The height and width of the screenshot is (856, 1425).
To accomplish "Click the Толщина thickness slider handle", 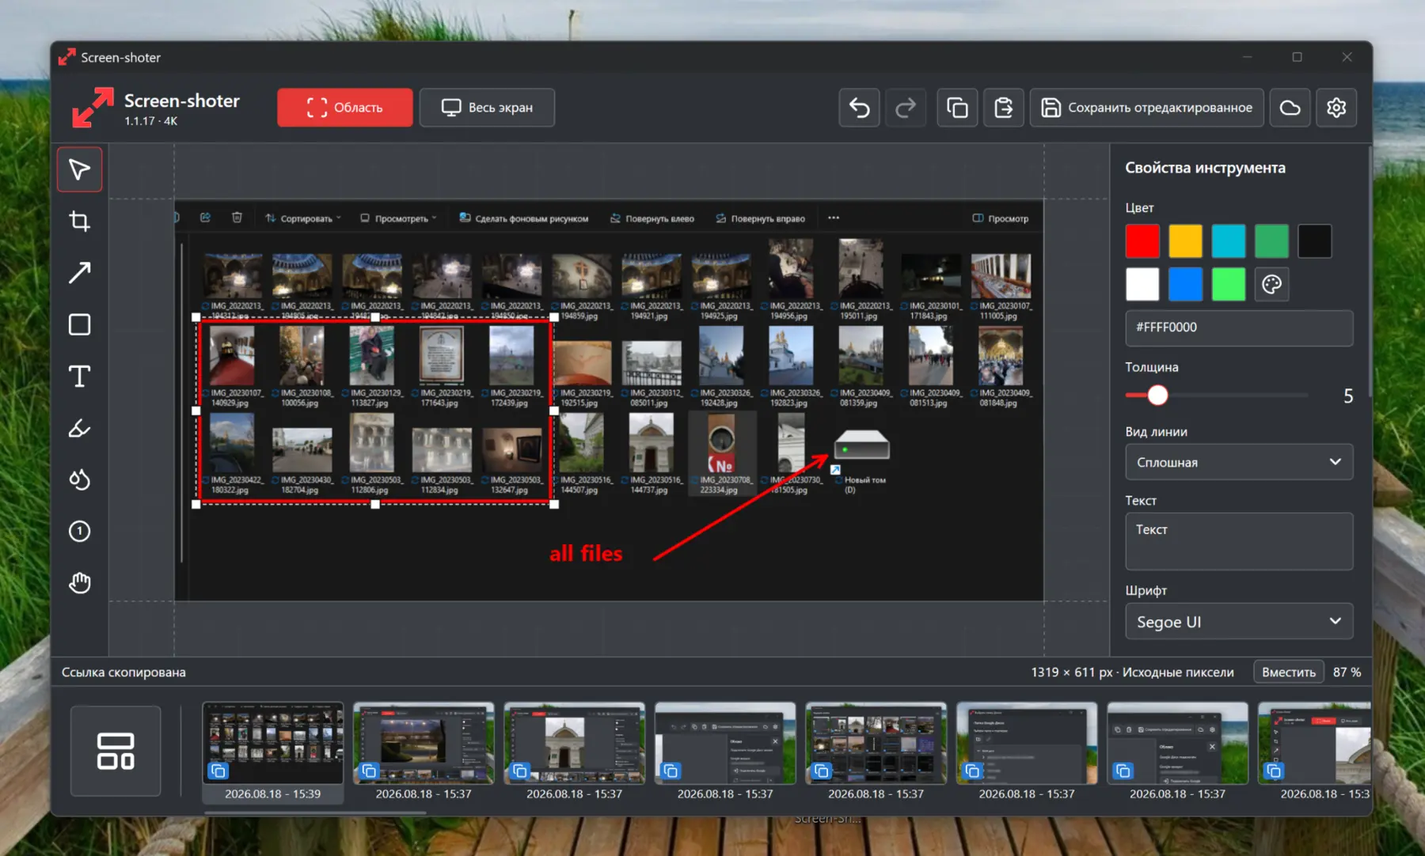I will point(1157,395).
